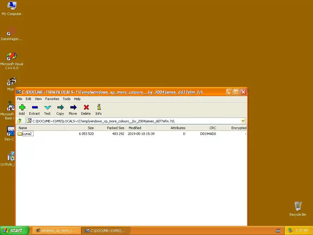Click the CRC value D0194AD0
The width and height of the screenshot is (313, 235).
tap(208, 134)
